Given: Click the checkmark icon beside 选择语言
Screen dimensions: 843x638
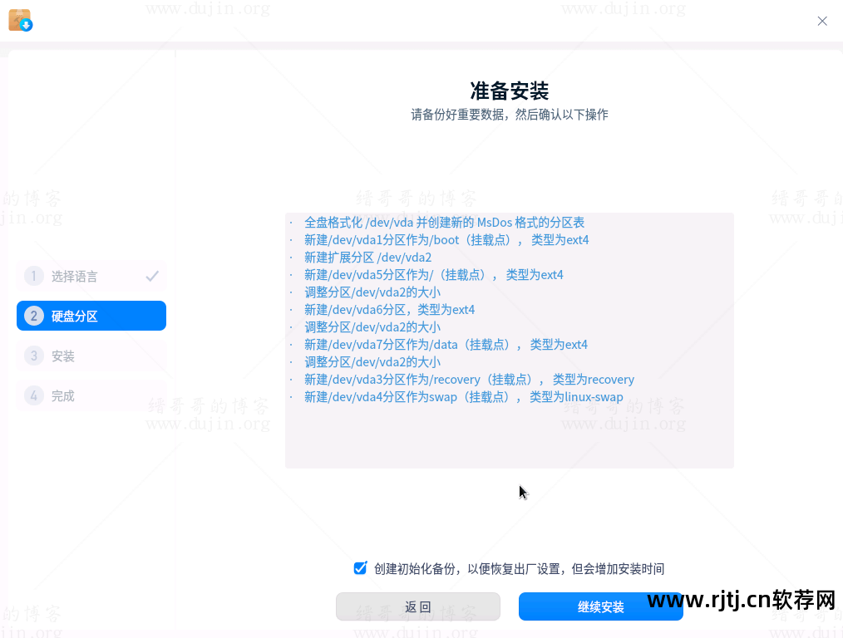Looking at the screenshot, I should (151, 276).
